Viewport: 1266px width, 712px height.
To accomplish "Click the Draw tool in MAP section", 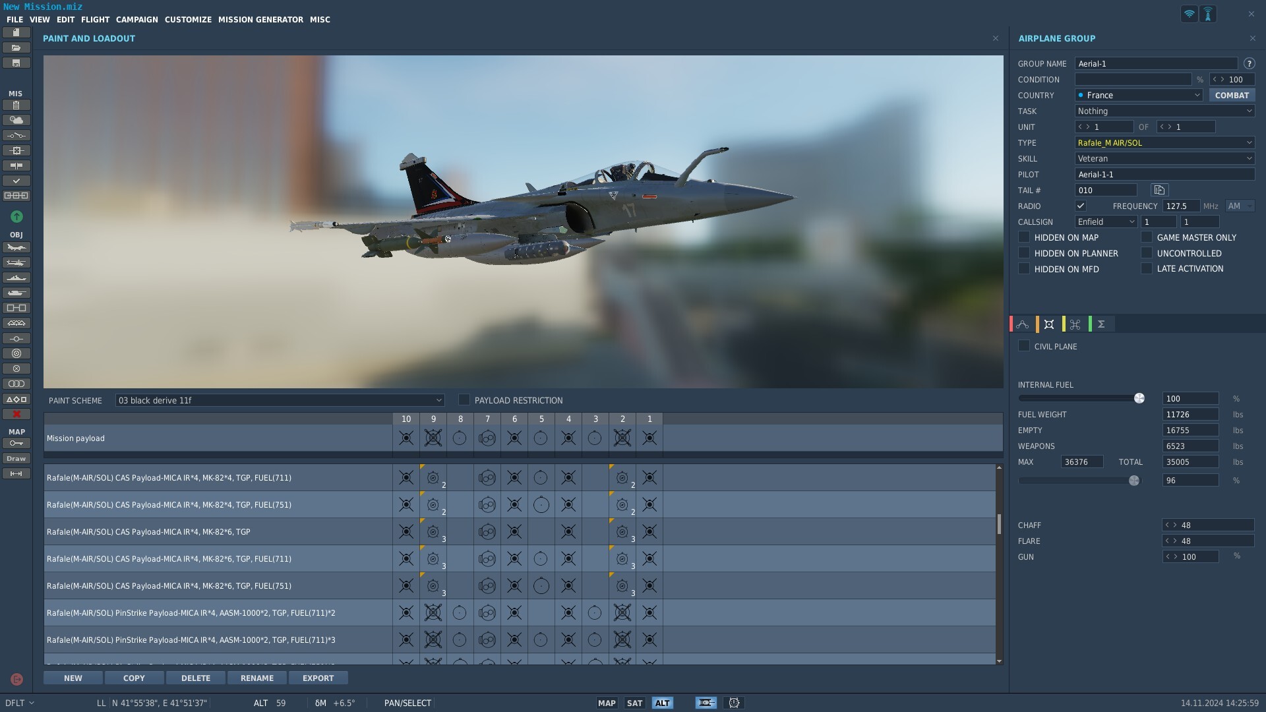I will [x=16, y=458].
